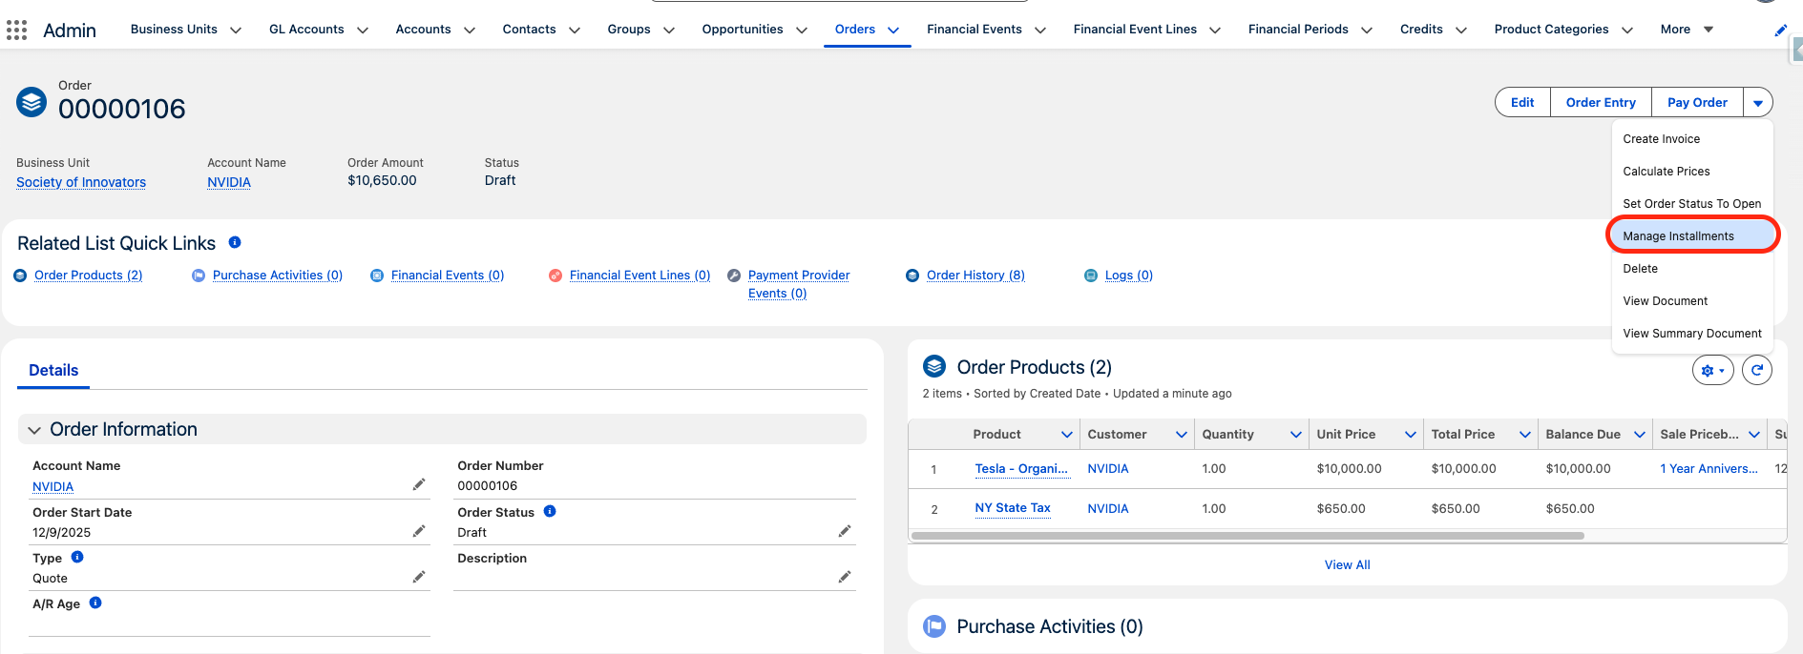Screen dimensions: 1803x654
Task: Click the Purchase Activities quick link icon
Action: coord(199,276)
